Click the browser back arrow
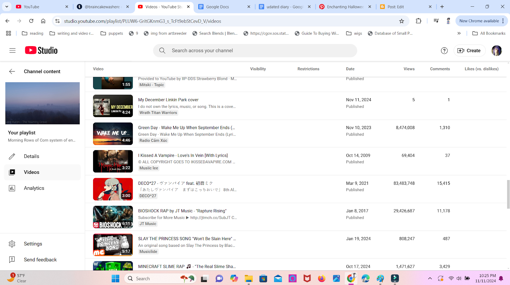Screen dimensions: 510x285 pyautogui.click(x=7, y=21)
